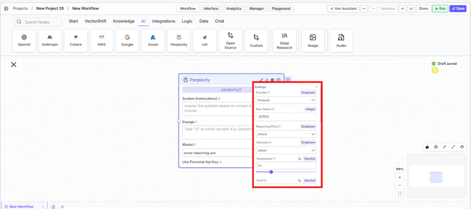
Task: Add an xAI node
Action: 205,41
